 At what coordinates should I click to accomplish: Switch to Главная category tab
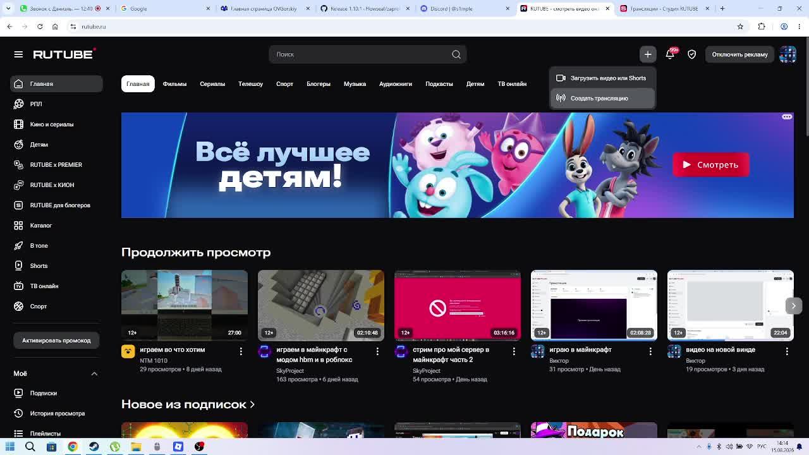click(138, 84)
